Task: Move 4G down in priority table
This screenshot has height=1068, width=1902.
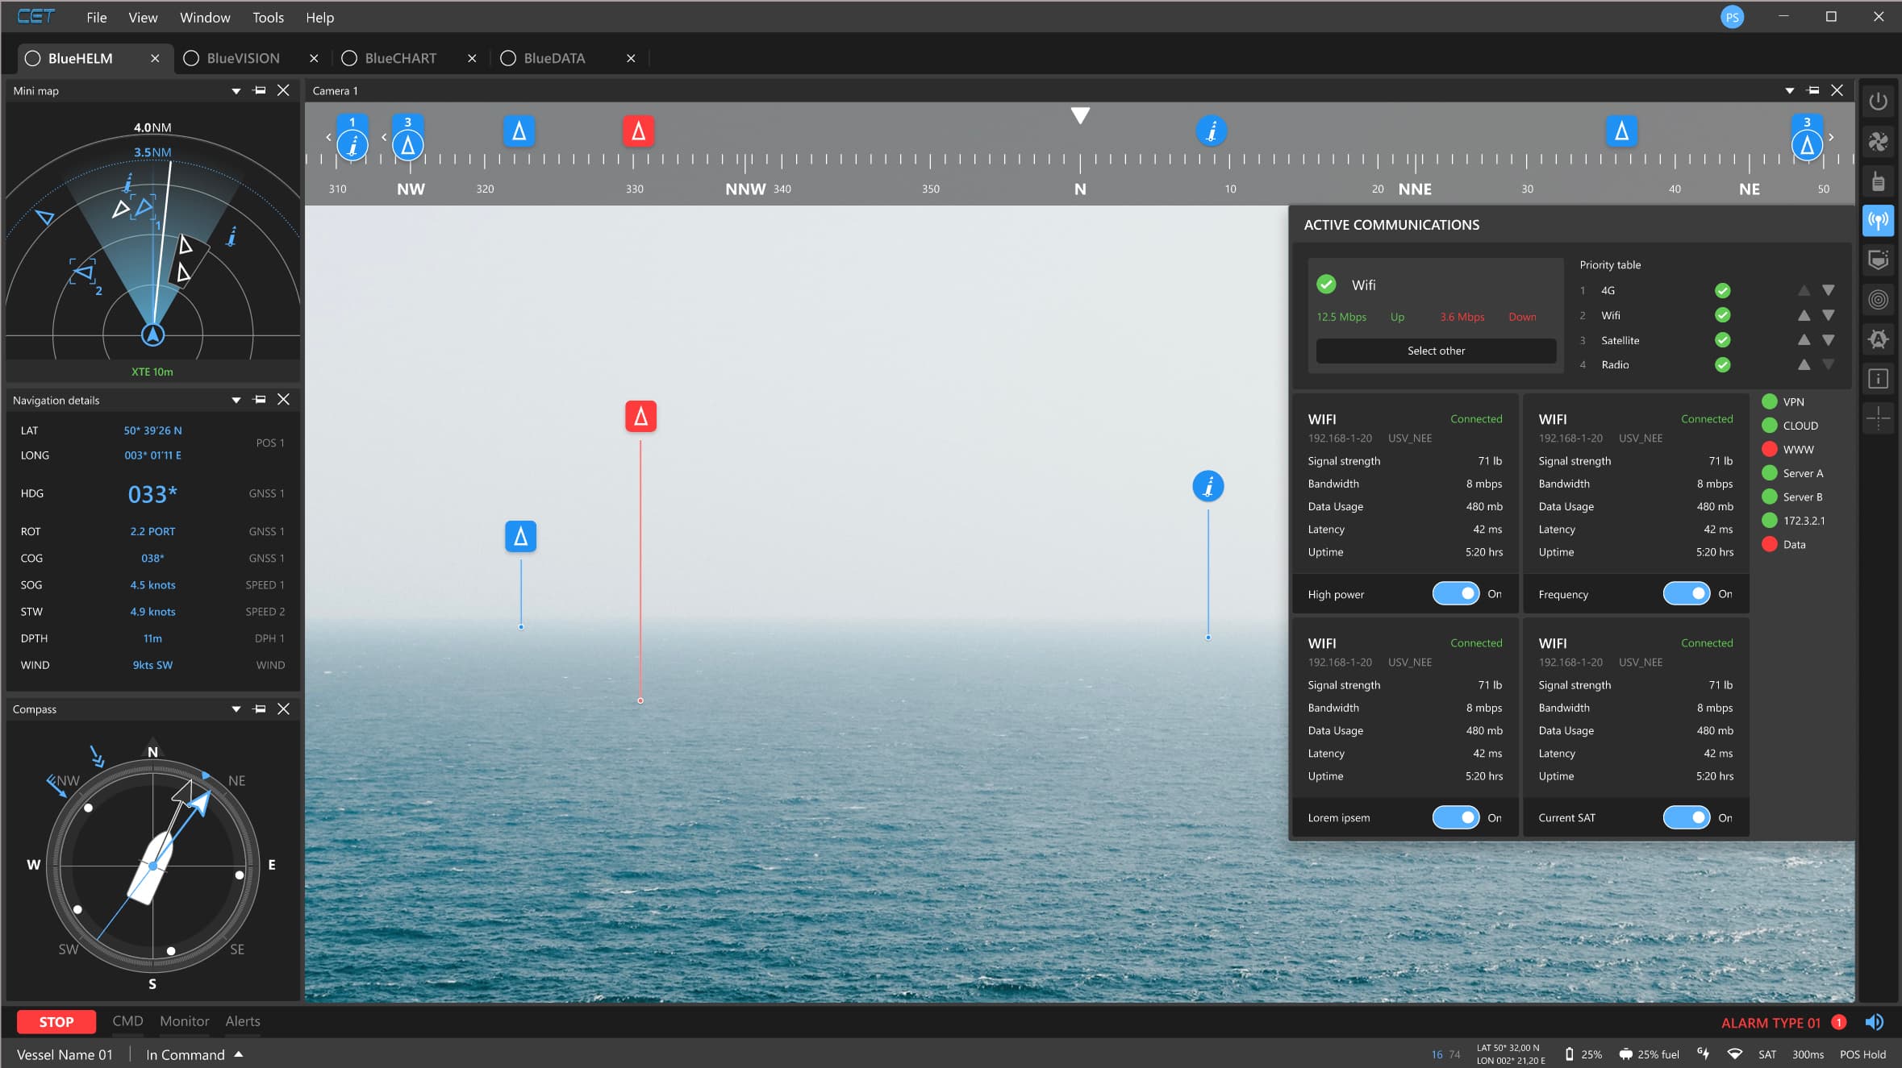Action: coord(1828,290)
